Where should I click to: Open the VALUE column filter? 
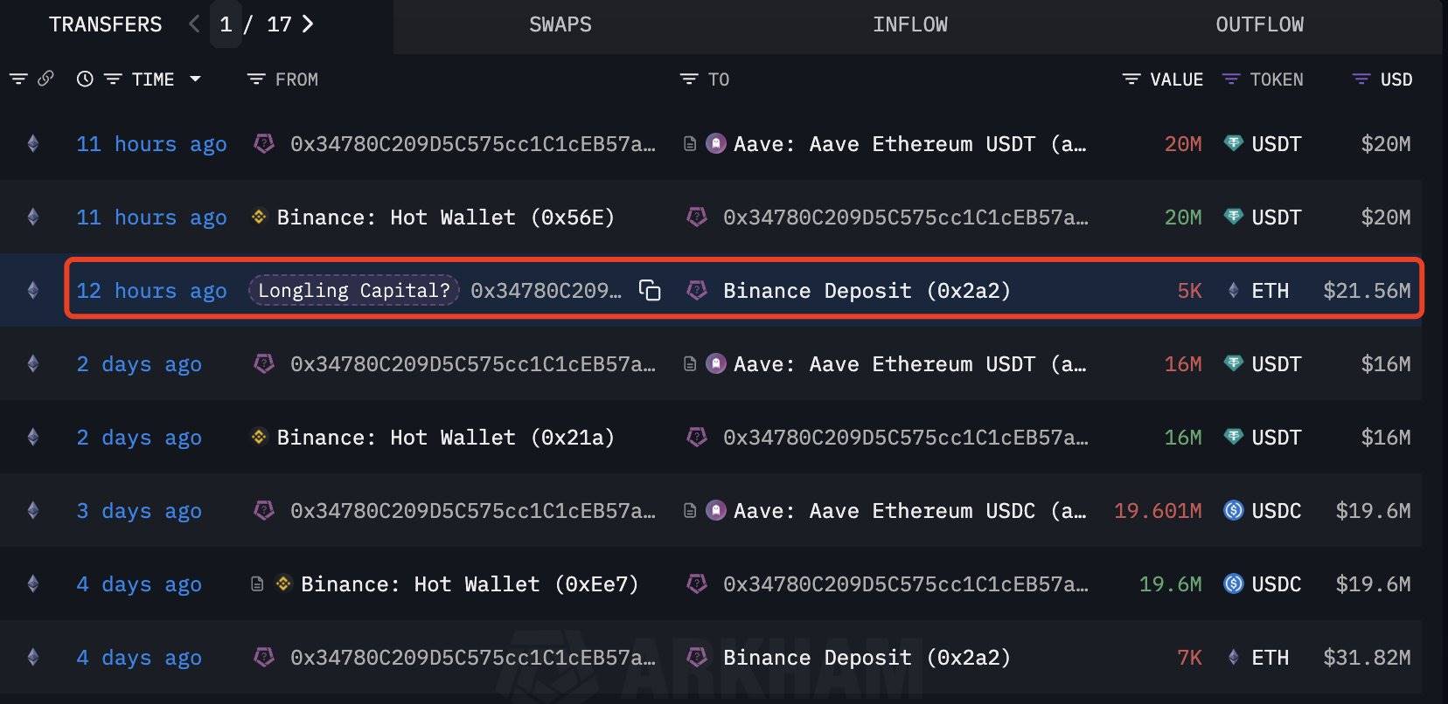(x=1131, y=79)
